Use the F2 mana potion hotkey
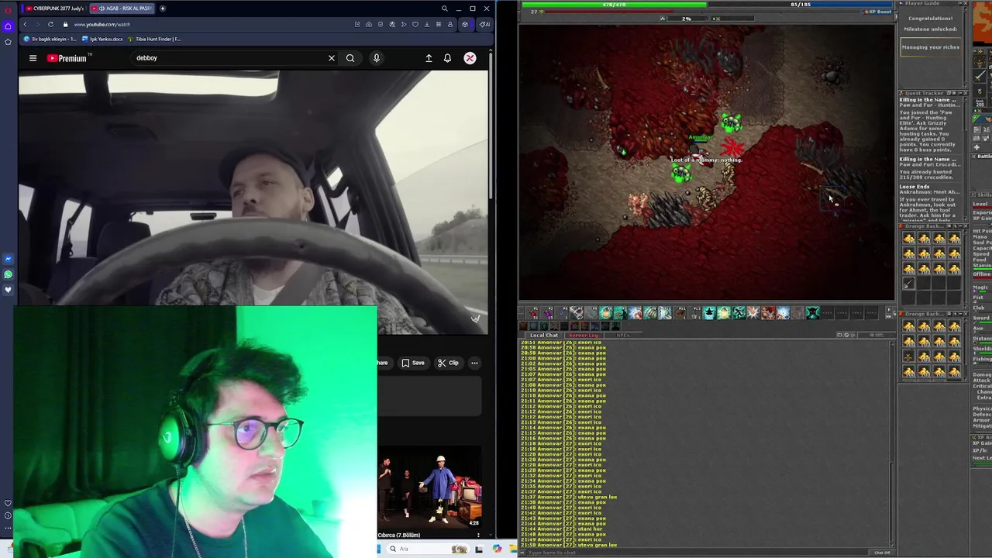The image size is (992, 558). pyautogui.click(x=548, y=313)
